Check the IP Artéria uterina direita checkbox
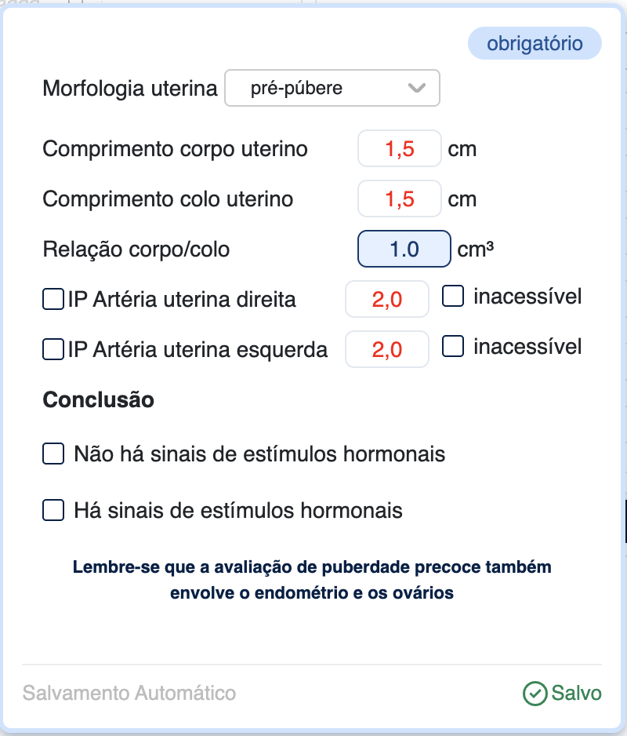627x736 pixels. 53,299
